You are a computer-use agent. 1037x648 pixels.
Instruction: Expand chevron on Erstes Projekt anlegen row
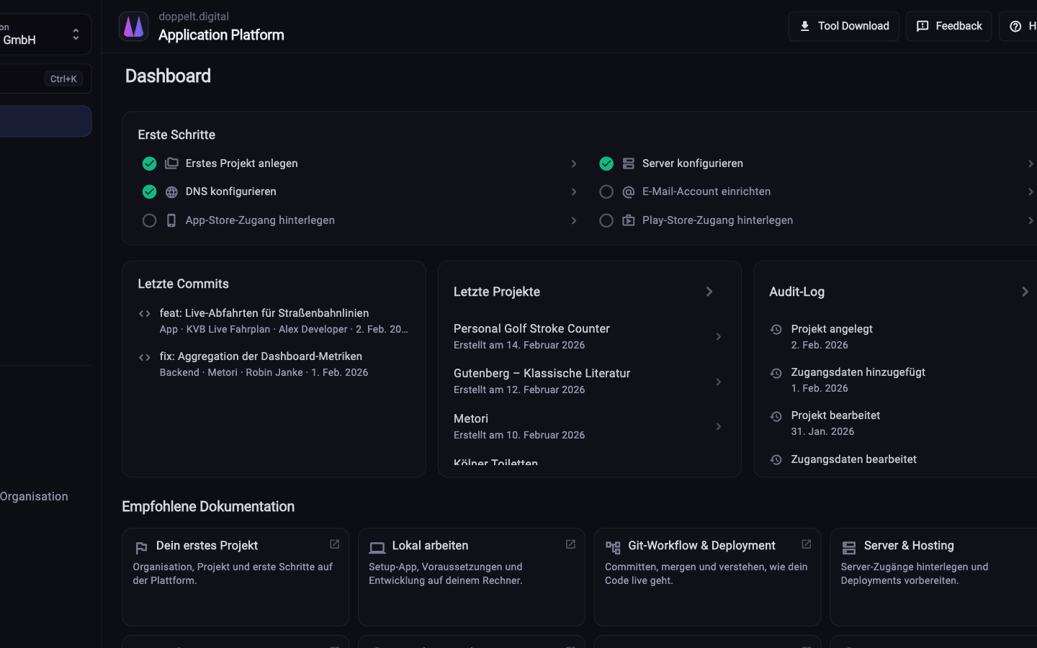574,163
